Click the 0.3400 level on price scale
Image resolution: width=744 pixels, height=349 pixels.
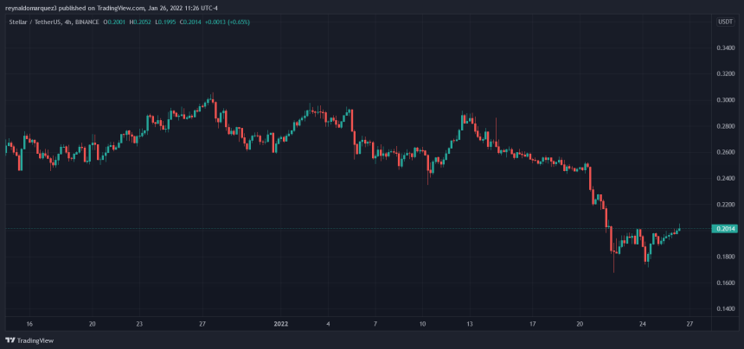coord(723,48)
